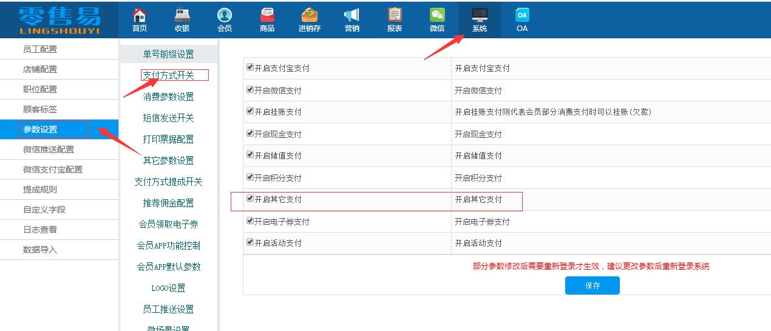Image resolution: width=771 pixels, height=331 pixels.
Task: Toggle 开启挂账支付 checkbox
Action: pos(250,111)
